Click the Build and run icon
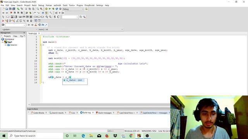This screenshot has width=248, height=139. tap(53, 9)
